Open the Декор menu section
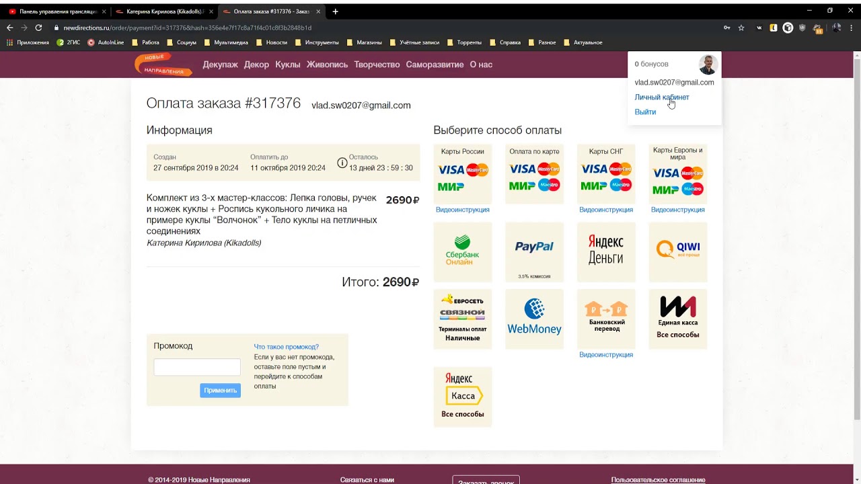Viewport: 861px width, 484px height. click(x=256, y=65)
